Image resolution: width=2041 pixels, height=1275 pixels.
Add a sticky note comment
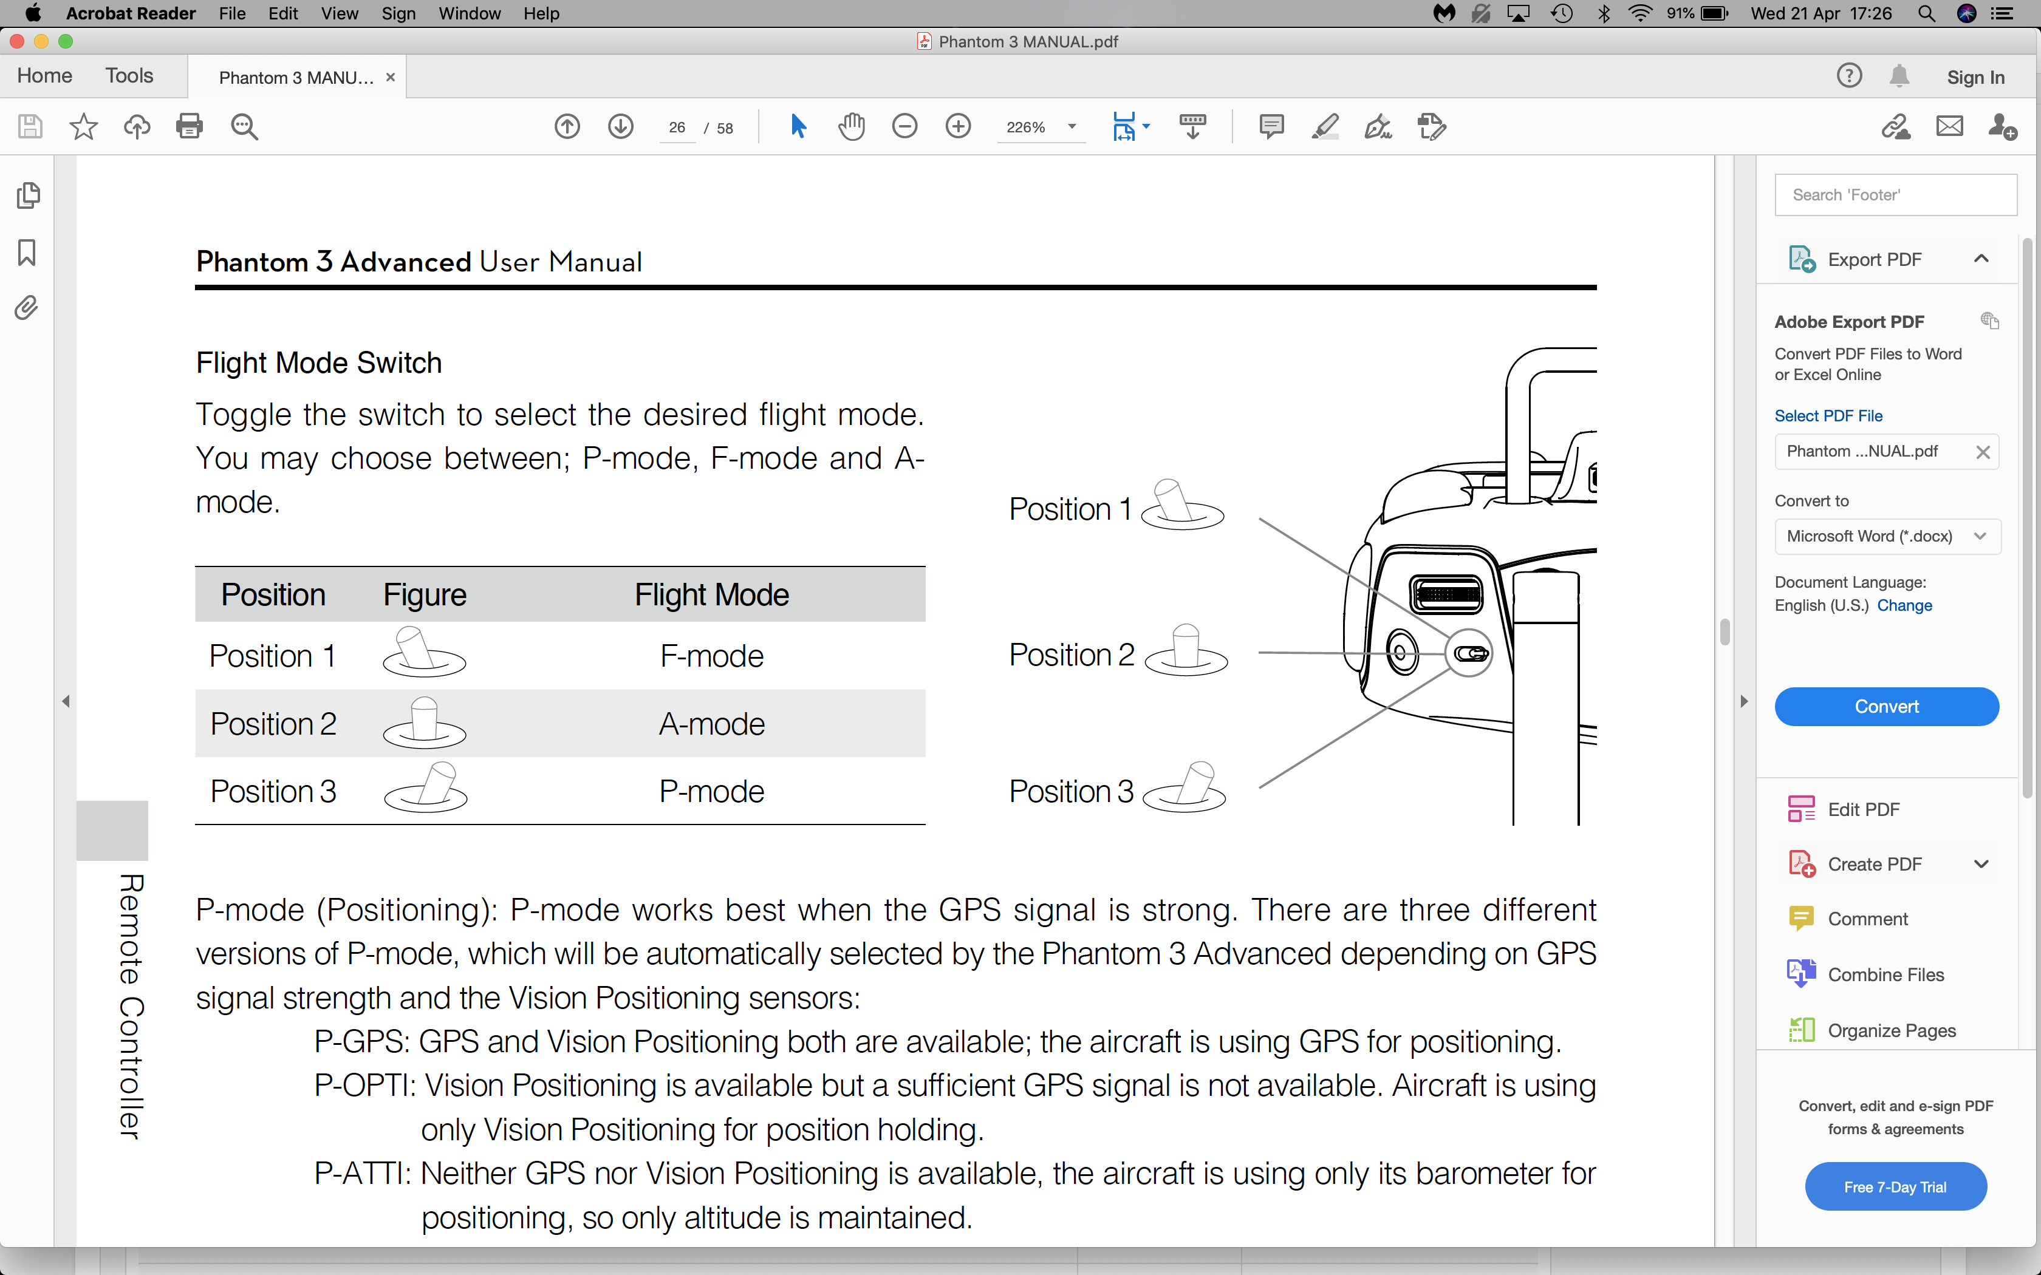[x=1271, y=126]
